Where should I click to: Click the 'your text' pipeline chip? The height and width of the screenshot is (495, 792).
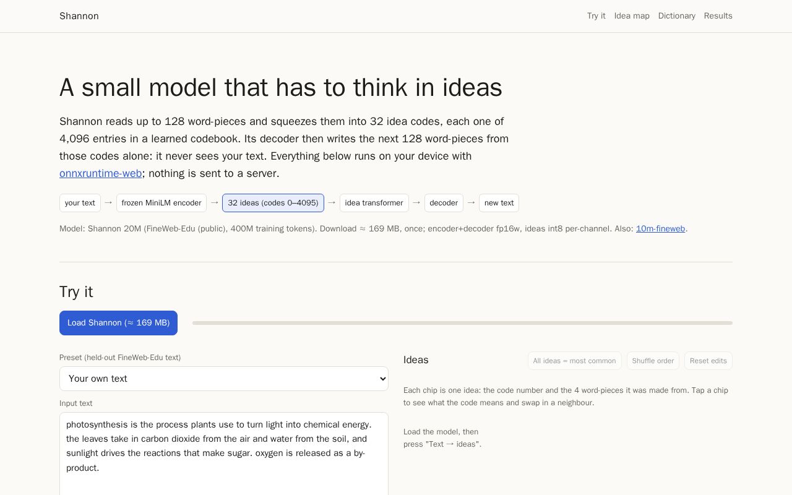point(80,203)
